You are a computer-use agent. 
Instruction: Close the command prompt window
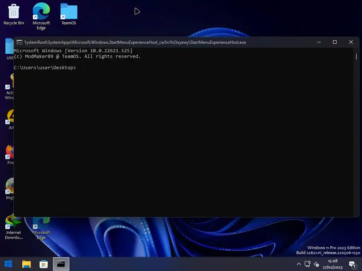click(x=351, y=42)
